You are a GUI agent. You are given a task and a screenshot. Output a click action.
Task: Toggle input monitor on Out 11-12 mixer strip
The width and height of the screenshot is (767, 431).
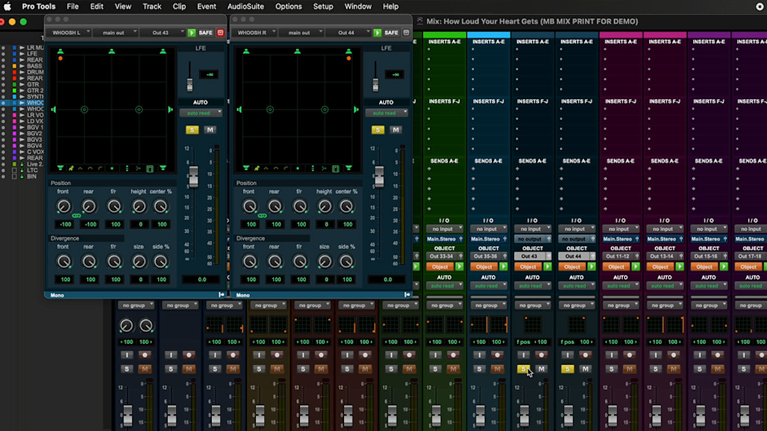tap(611, 354)
